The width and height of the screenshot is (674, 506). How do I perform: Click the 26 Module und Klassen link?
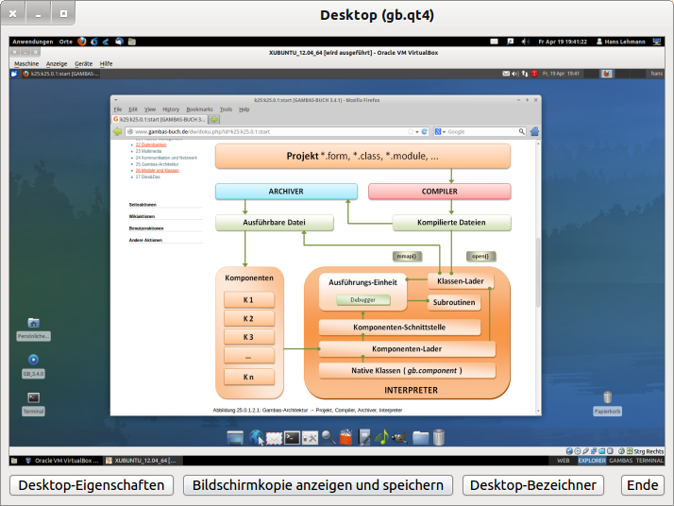pos(158,170)
